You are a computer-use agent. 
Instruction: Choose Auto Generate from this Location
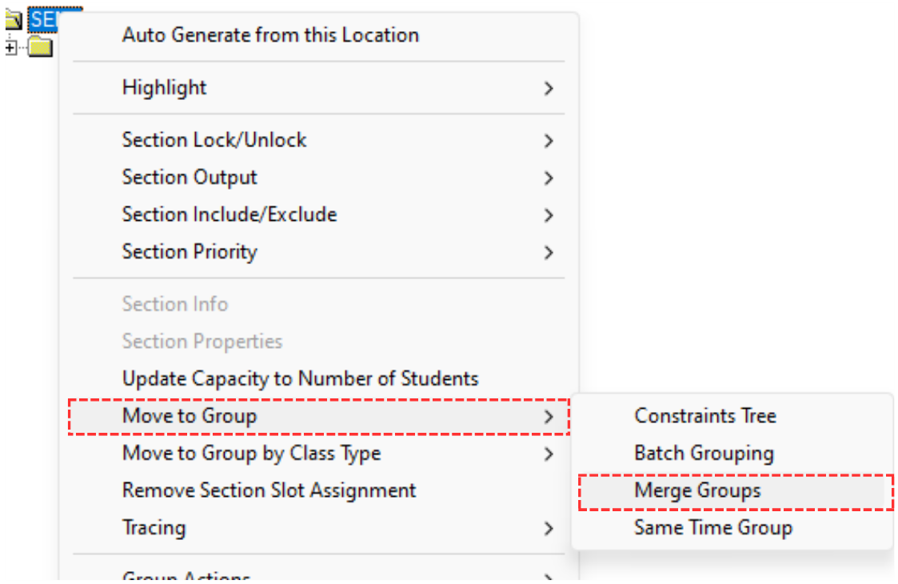click(x=270, y=35)
